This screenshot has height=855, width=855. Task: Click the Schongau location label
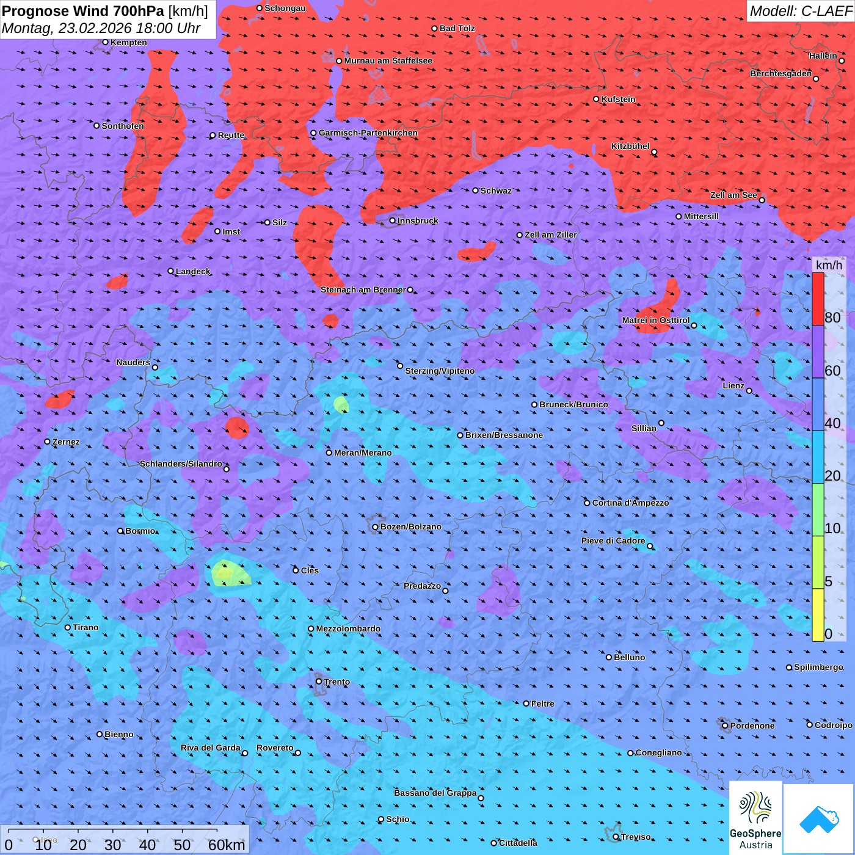click(x=285, y=8)
